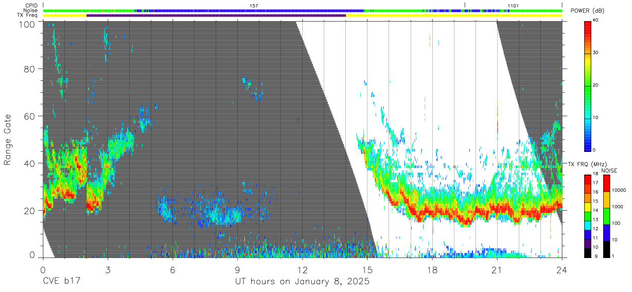Click the CPID label at top left
This screenshot has width=632, height=292.
pos(32,6)
